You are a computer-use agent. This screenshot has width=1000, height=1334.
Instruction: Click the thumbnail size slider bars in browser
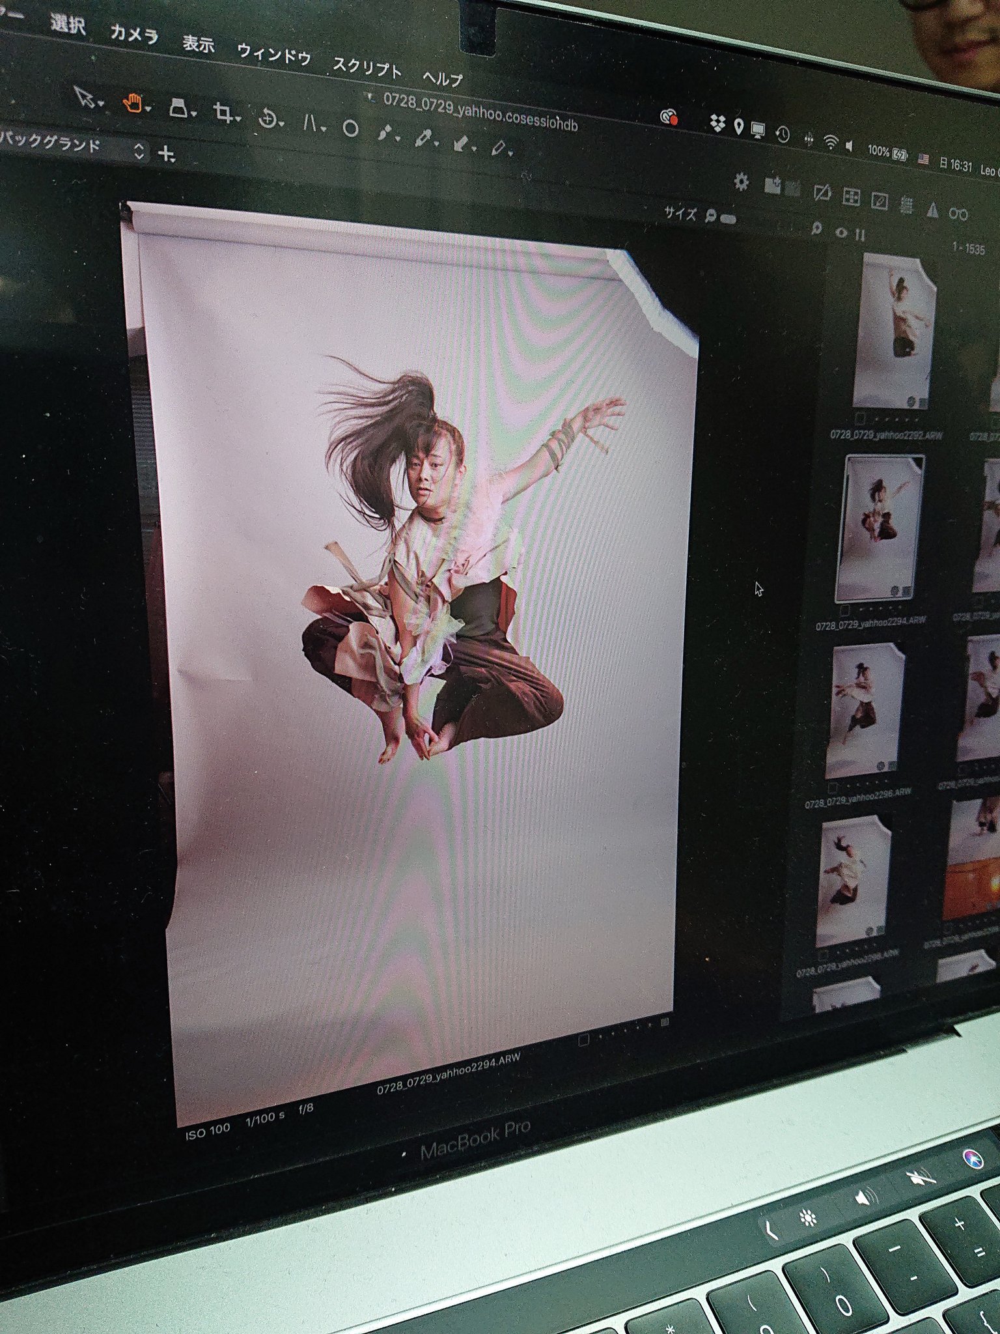(x=860, y=234)
